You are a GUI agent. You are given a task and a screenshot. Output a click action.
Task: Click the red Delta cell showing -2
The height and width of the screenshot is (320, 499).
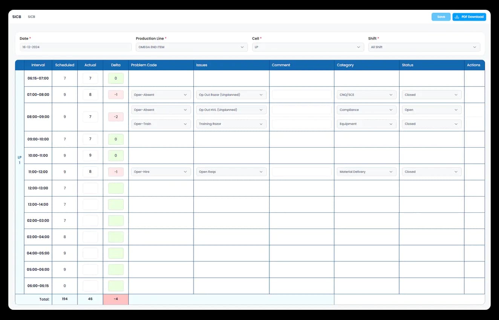[x=116, y=117]
